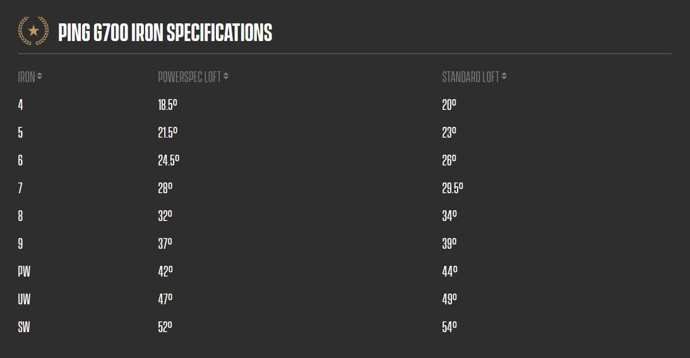The height and width of the screenshot is (358, 690).
Task: Click the 52° PowerSpec loft value
Action: [x=165, y=326]
